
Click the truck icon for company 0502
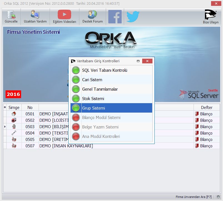(14, 120)
